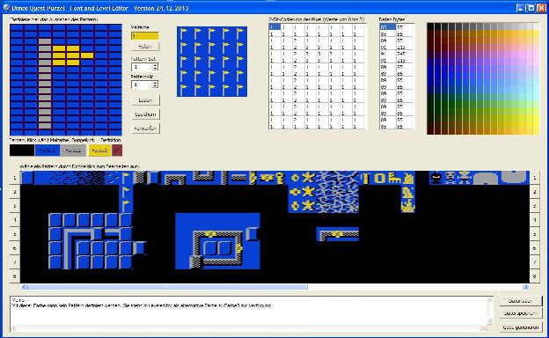Click the top gray flagpole pixel in editor
The width and height of the screenshot is (549, 338).
click(x=45, y=41)
